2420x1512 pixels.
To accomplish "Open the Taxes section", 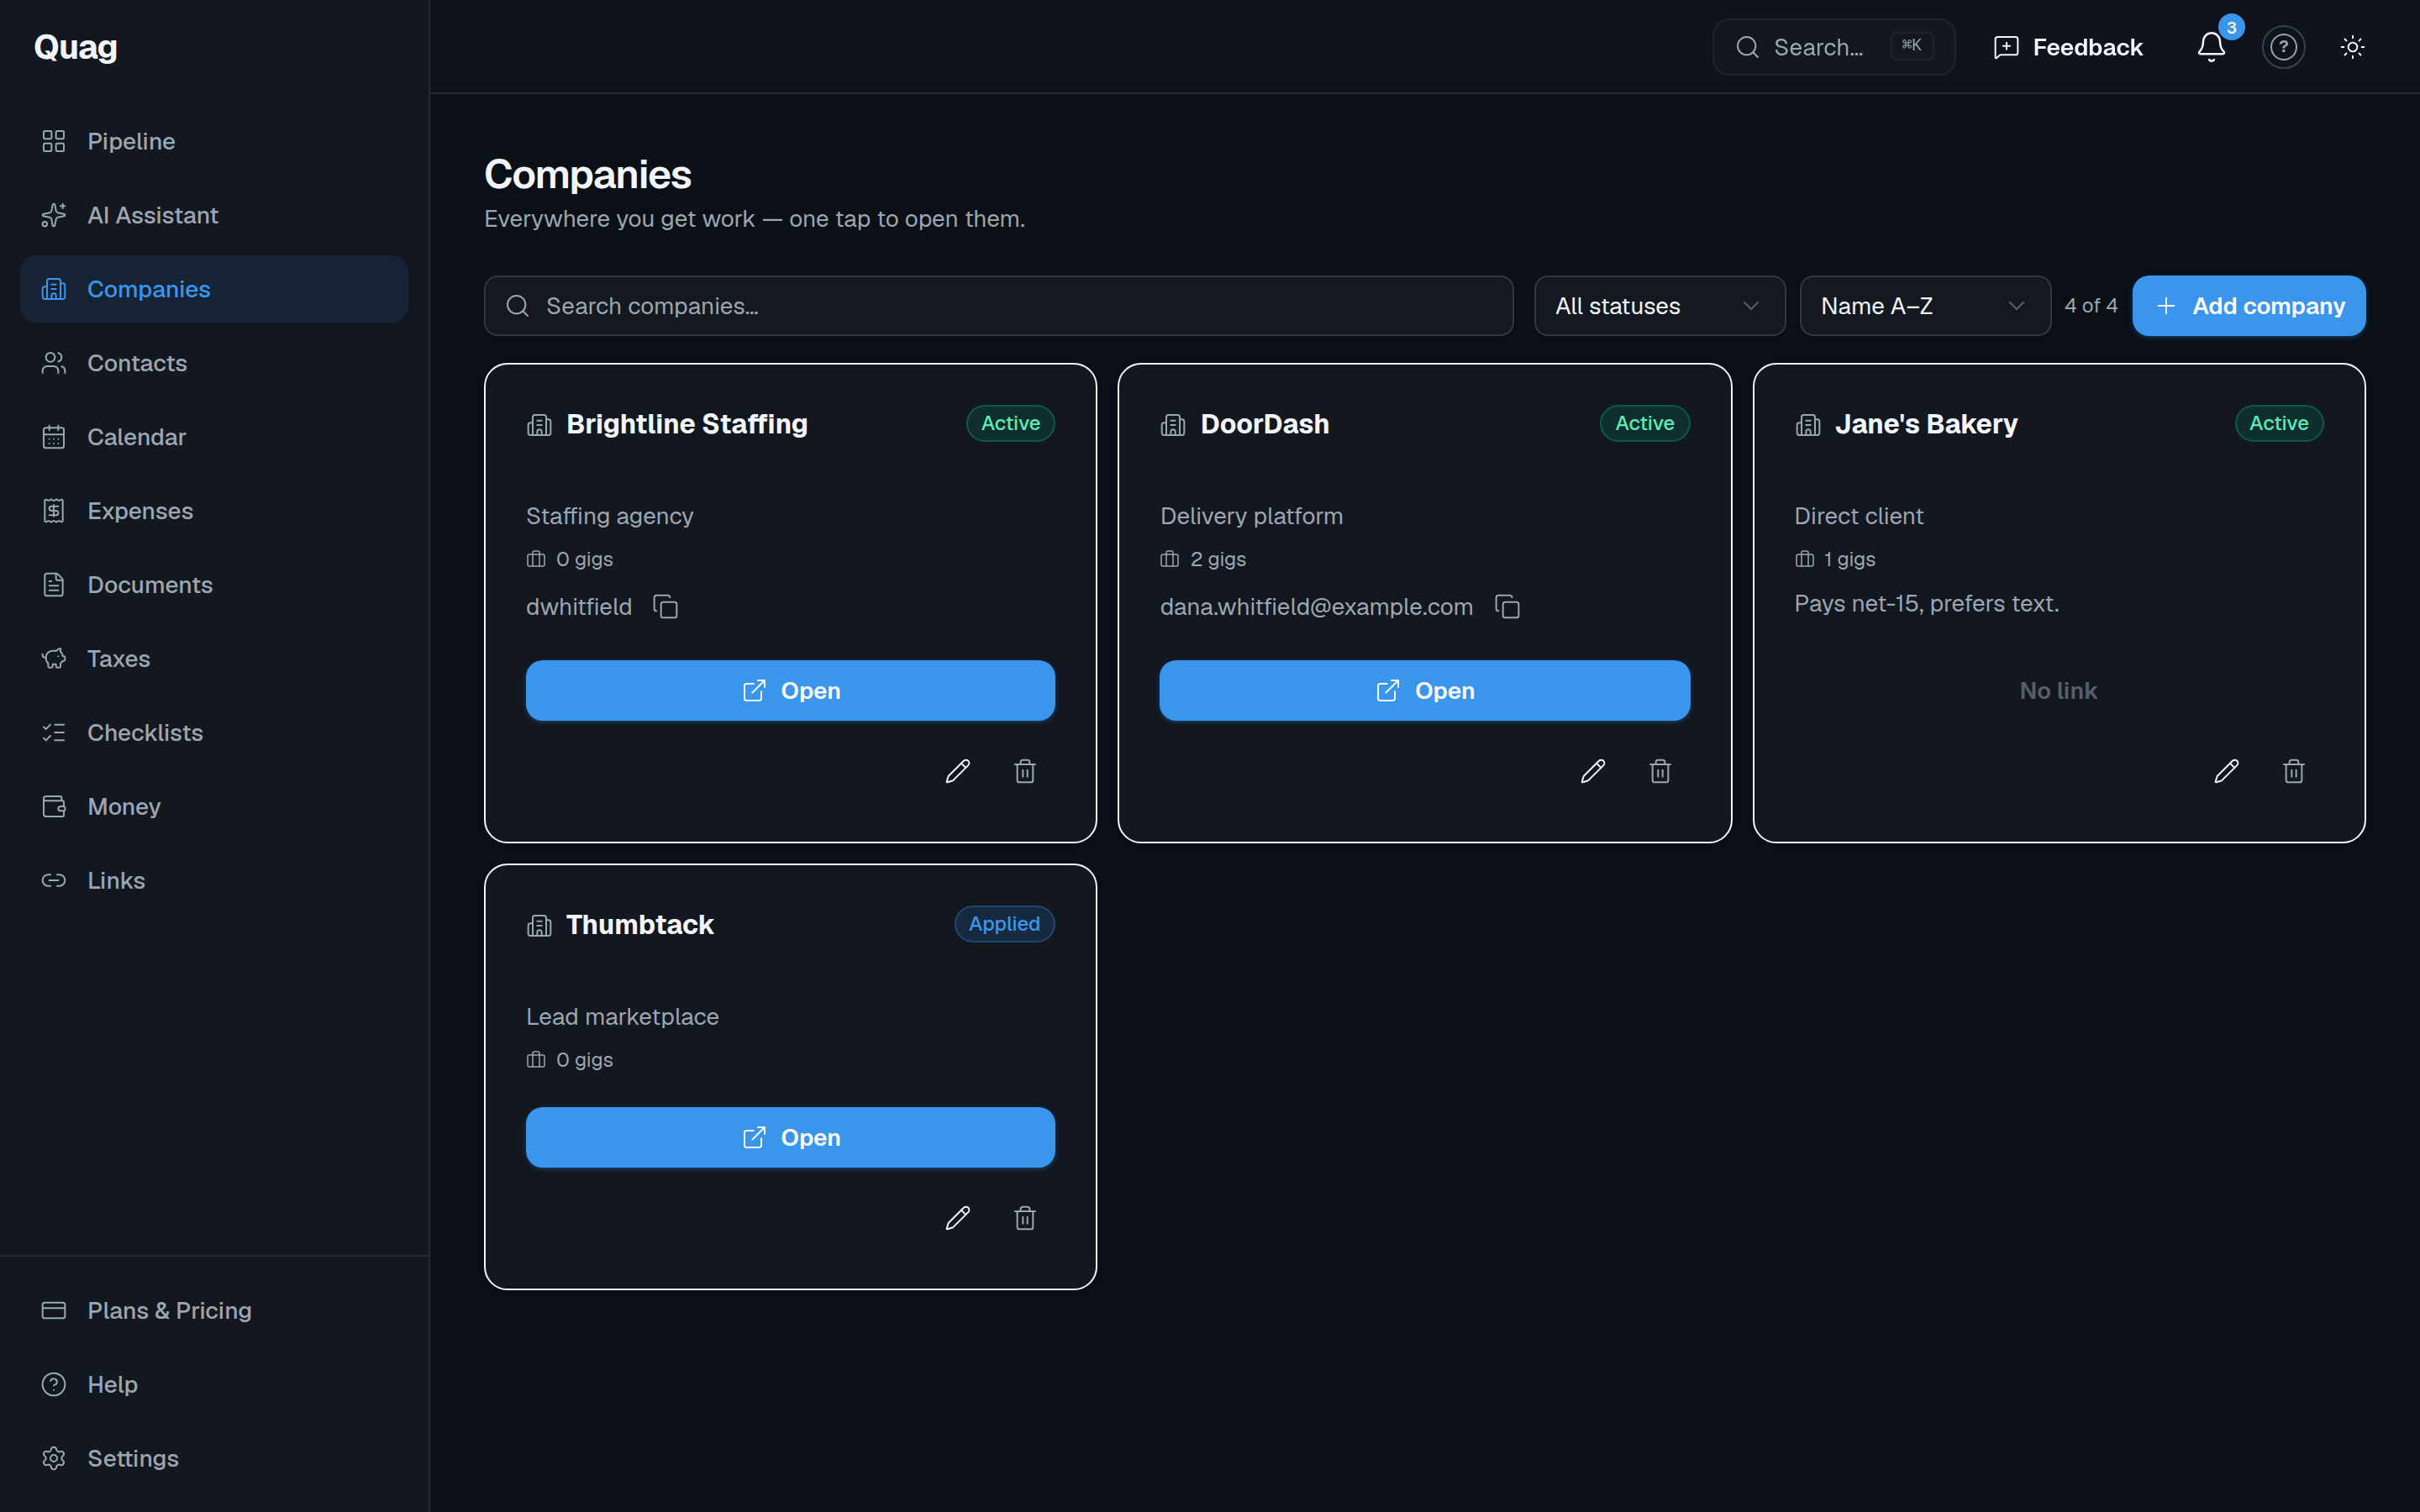I will tap(214, 659).
